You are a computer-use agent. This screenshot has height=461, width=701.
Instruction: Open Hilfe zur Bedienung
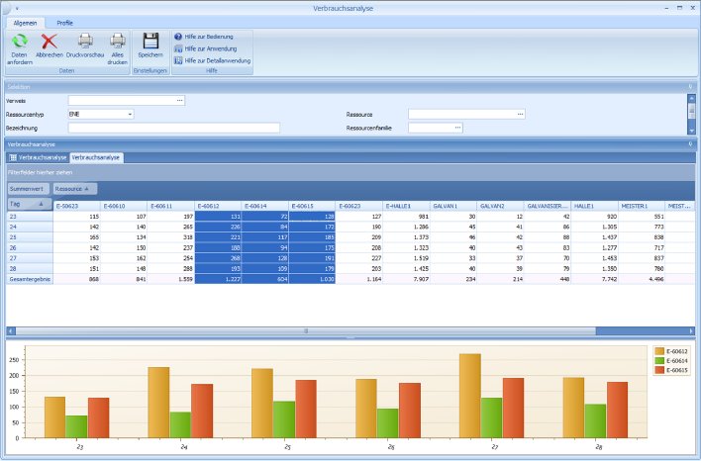coord(204,37)
